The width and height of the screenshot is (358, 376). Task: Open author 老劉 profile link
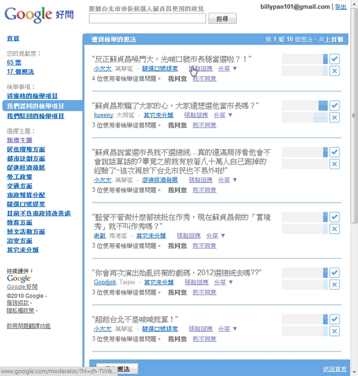click(100, 236)
